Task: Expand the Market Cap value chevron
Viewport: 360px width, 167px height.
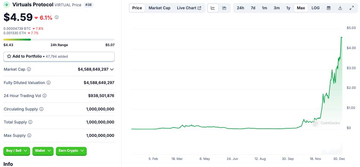Action: pyautogui.click(x=112, y=69)
